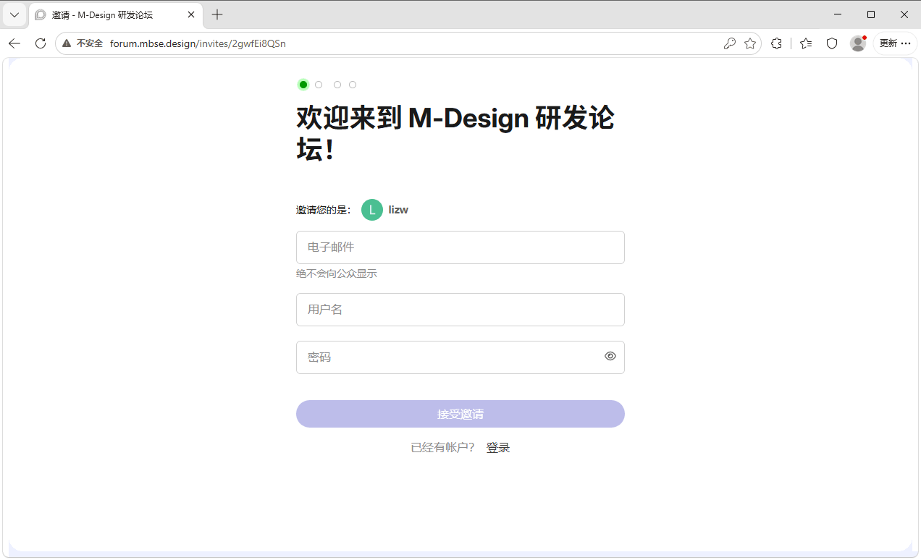This screenshot has height=560, width=921.
Task: Close the browser window
Action: click(x=904, y=14)
